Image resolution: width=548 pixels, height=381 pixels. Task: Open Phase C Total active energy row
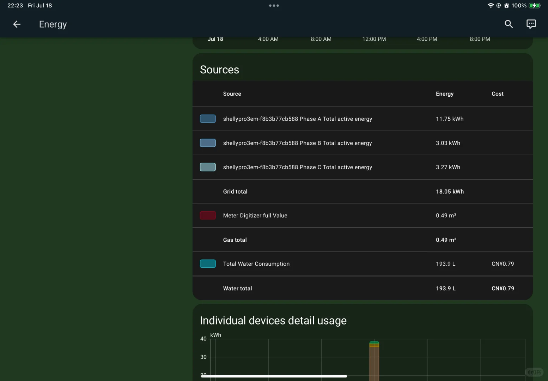363,167
